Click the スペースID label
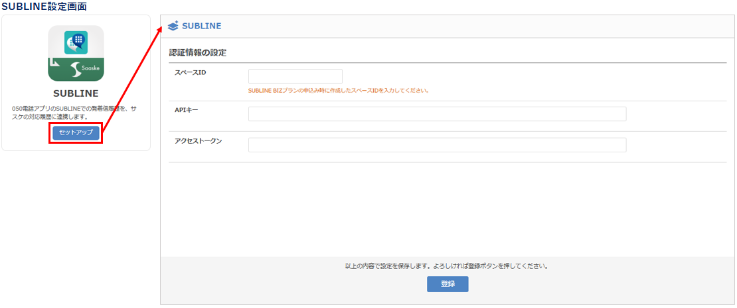This screenshot has width=737, height=308. [x=191, y=73]
